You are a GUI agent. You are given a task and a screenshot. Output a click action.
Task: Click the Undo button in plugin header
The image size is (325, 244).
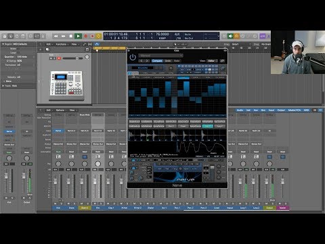[x=168, y=61]
